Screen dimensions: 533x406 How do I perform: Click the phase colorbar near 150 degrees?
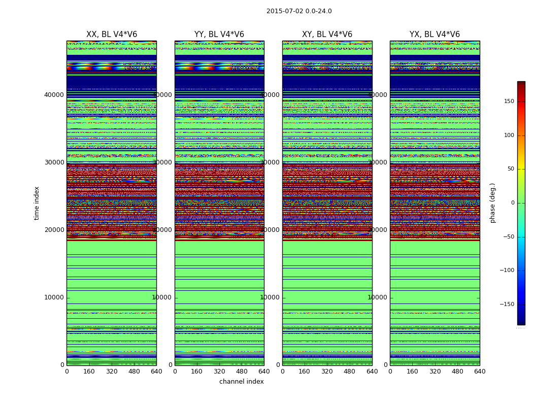(x=521, y=101)
